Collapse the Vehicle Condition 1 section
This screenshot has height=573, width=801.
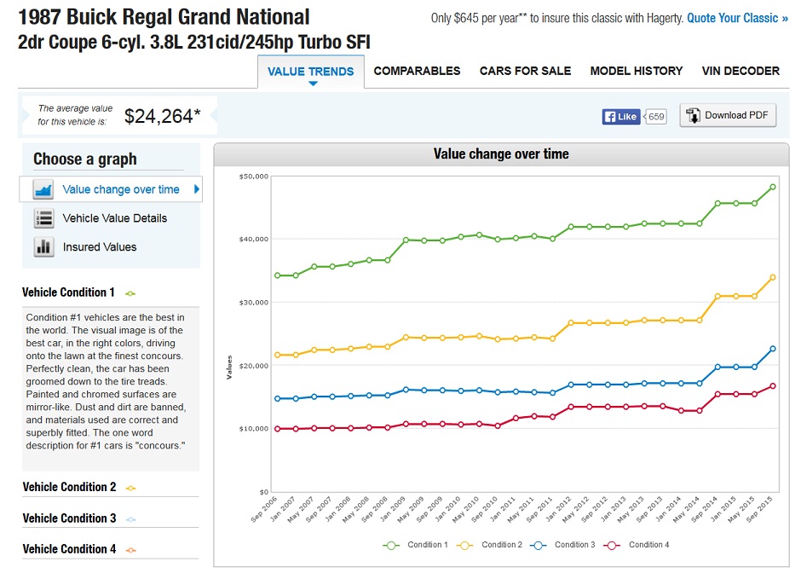click(x=68, y=292)
